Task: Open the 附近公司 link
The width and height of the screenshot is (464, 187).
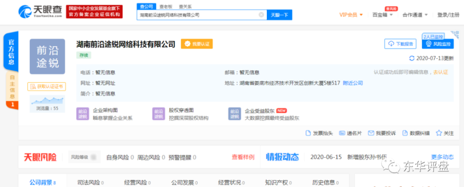Action: coord(353,83)
